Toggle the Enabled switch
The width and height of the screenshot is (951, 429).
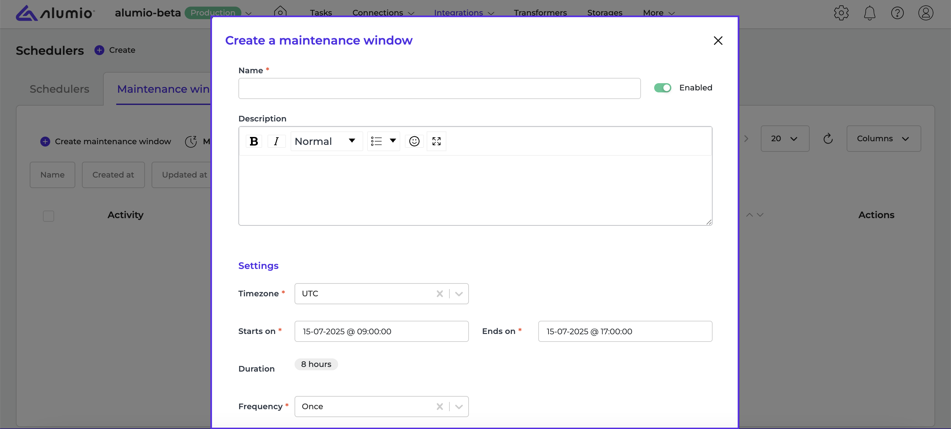[x=662, y=88]
